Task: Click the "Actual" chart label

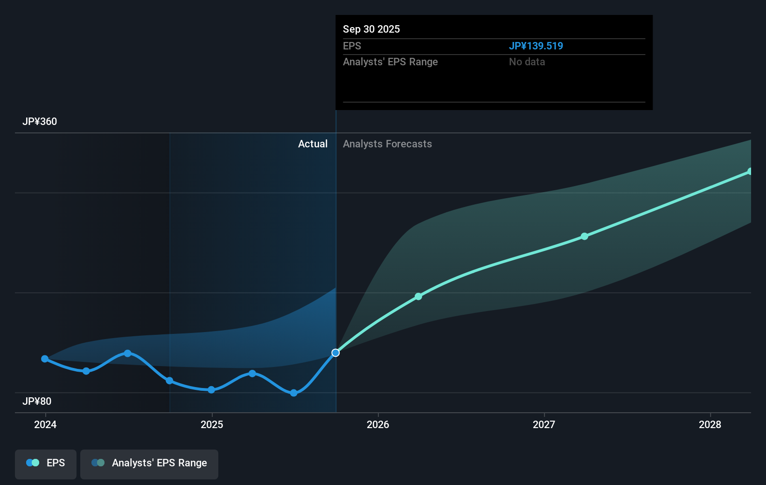Action: (313, 144)
